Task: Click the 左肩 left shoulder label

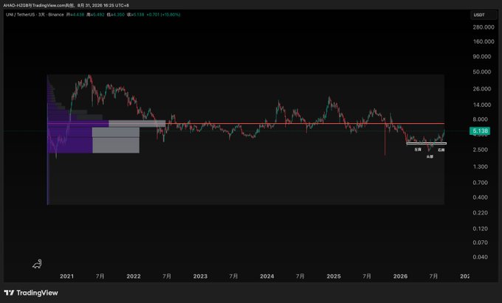Action: (x=418, y=149)
